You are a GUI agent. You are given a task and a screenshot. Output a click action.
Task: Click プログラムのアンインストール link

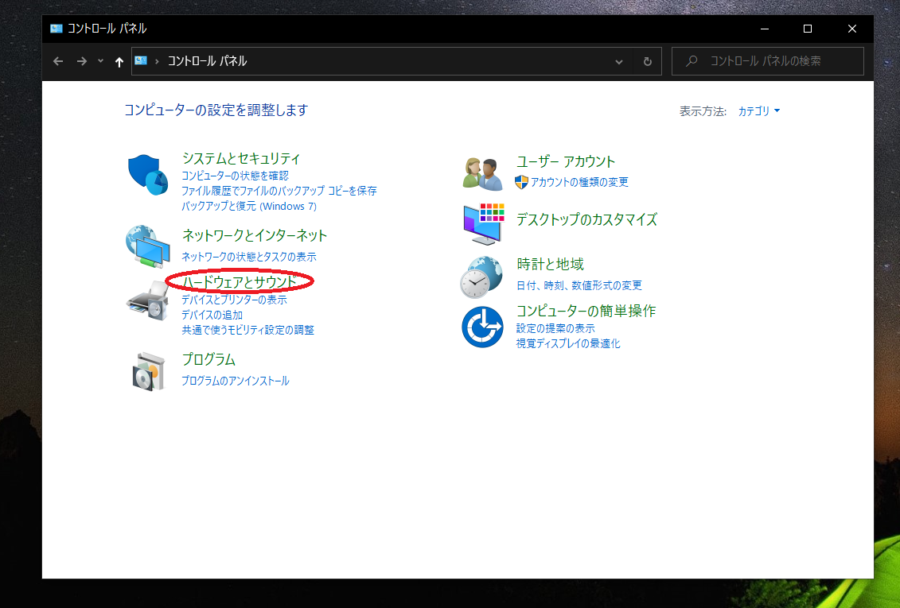tap(236, 381)
